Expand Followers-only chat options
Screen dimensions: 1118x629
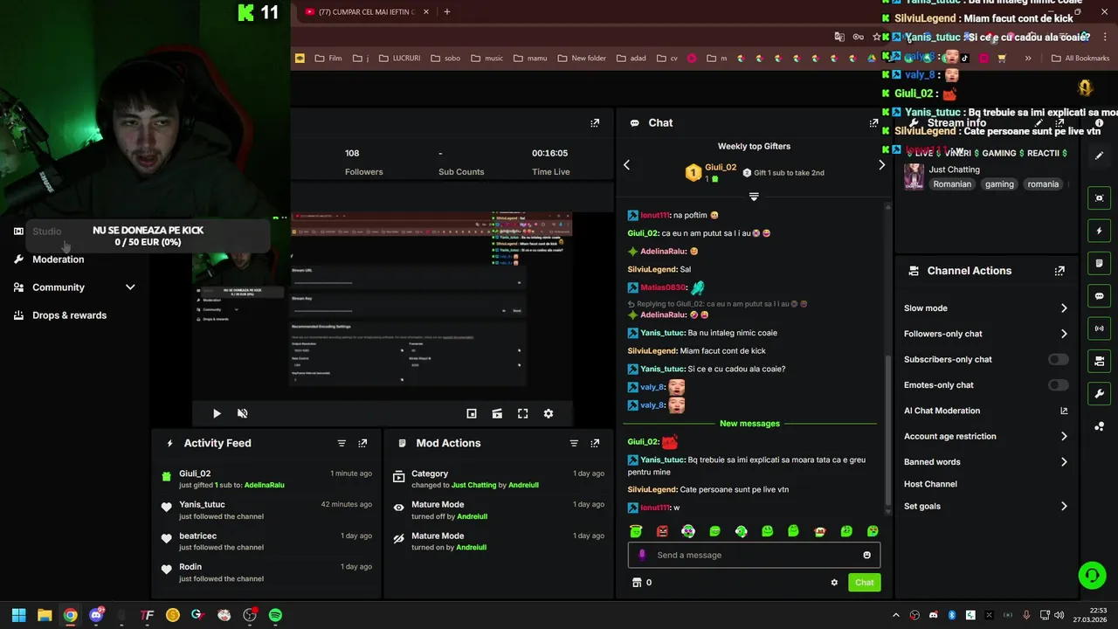[x=1064, y=334]
